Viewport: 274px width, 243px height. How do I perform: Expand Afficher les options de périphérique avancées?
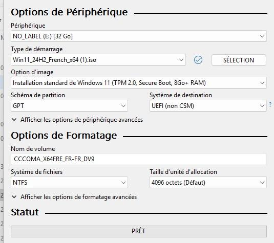pos(81,120)
